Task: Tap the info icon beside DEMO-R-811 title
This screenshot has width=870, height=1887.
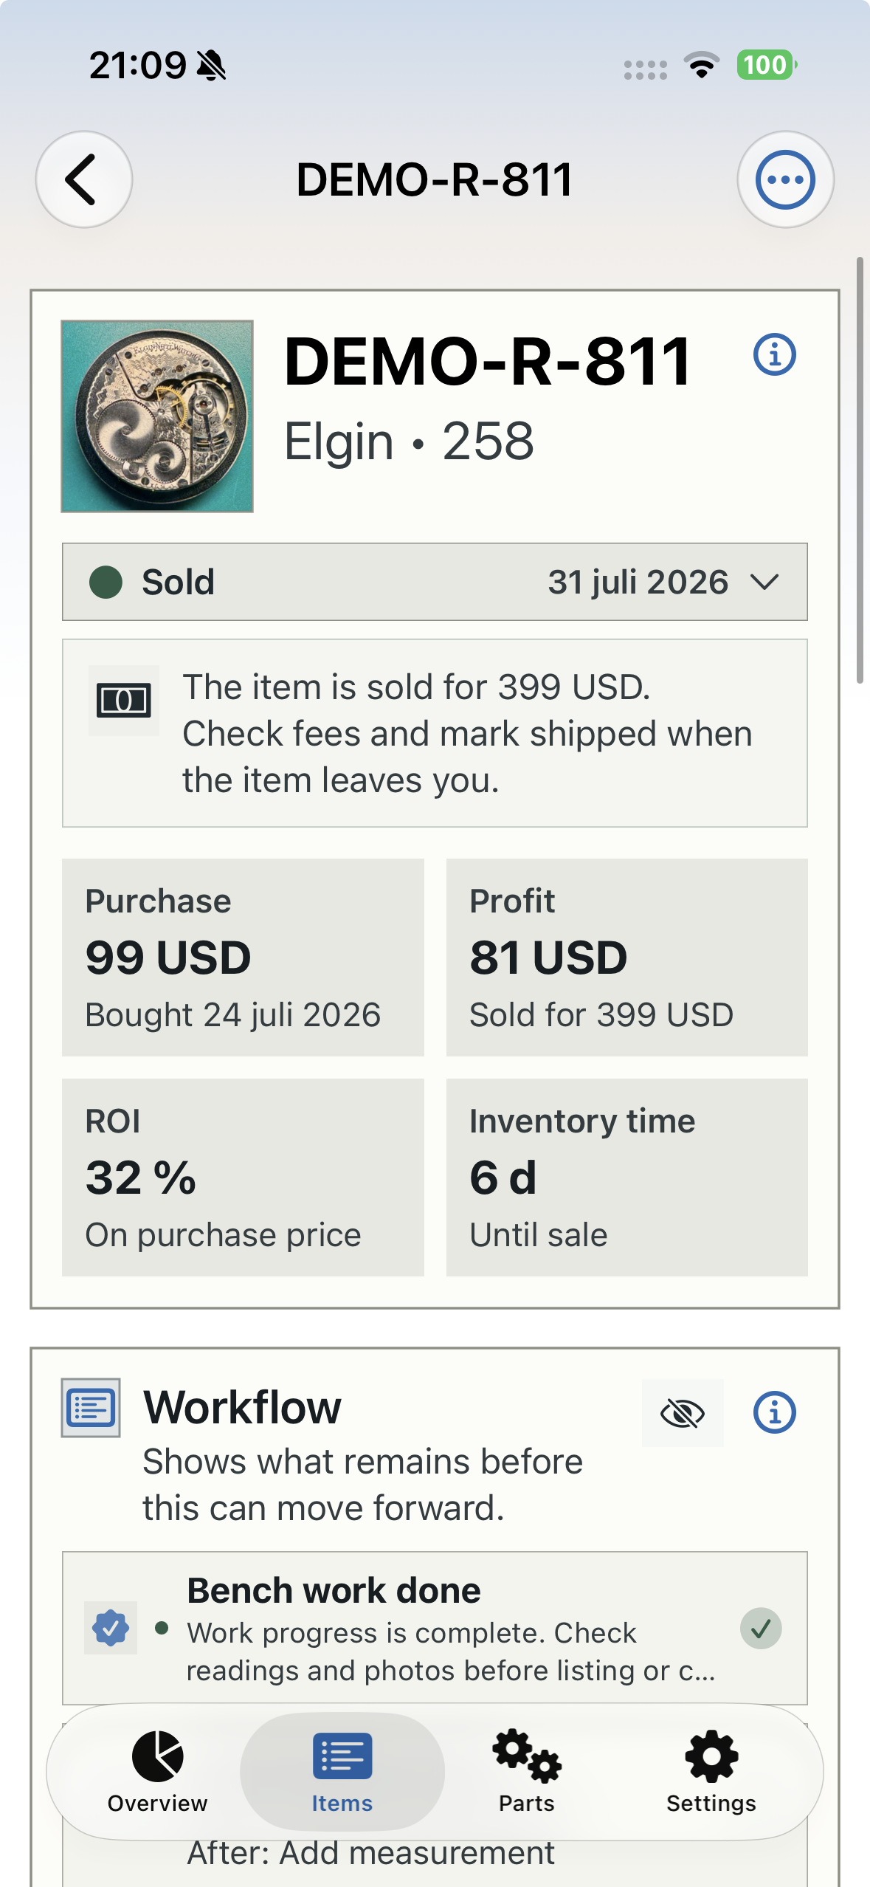Action: click(774, 354)
